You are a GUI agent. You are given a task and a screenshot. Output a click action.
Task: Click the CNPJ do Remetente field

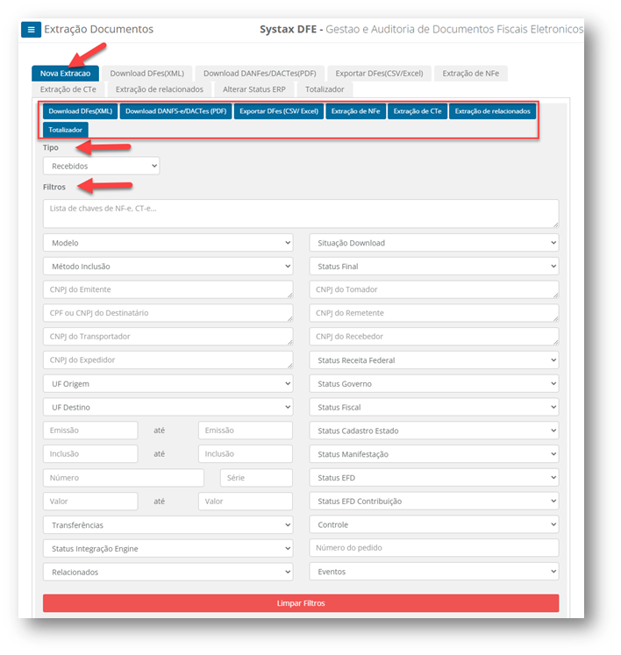click(434, 313)
